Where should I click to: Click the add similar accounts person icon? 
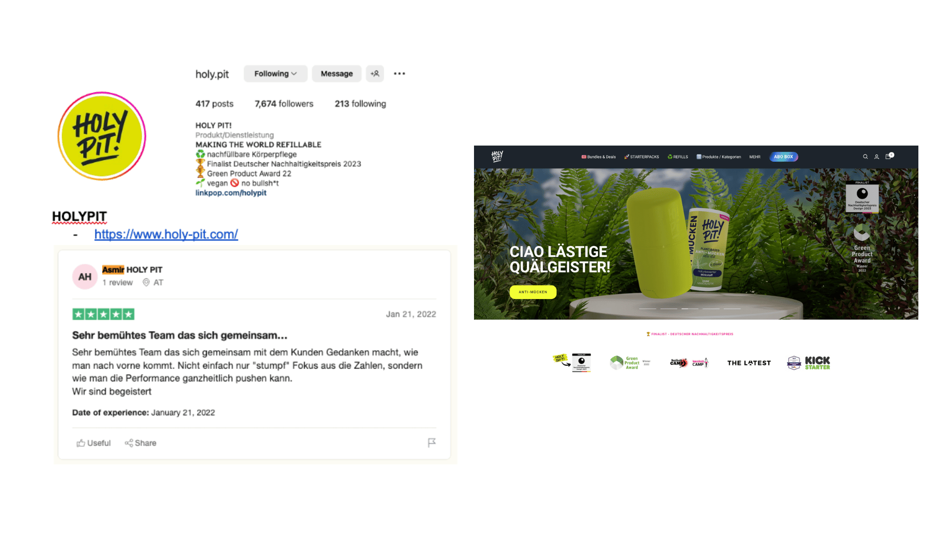coord(375,74)
